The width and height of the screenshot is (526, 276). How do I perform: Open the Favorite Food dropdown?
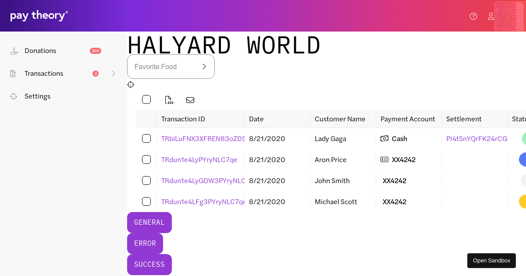point(171,67)
